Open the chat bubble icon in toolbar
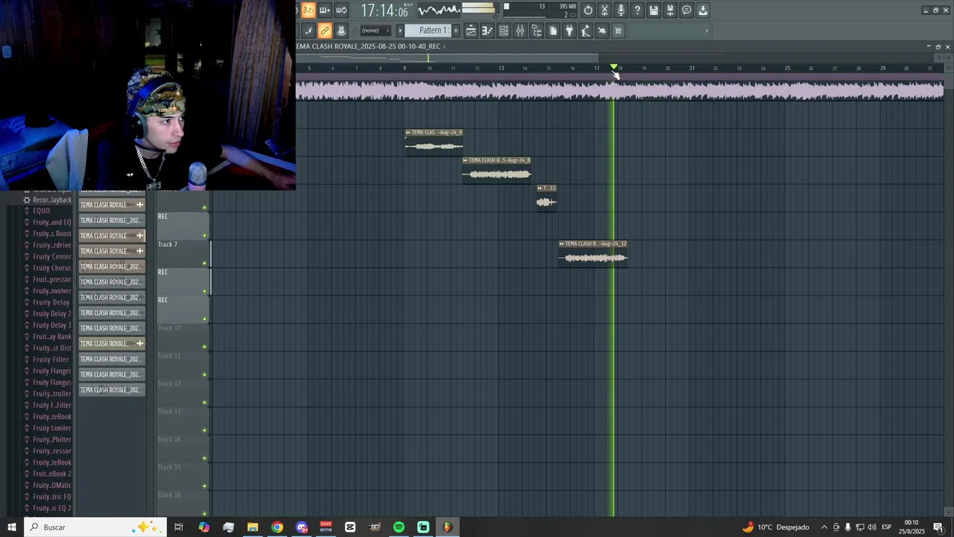The height and width of the screenshot is (537, 954). point(686,10)
